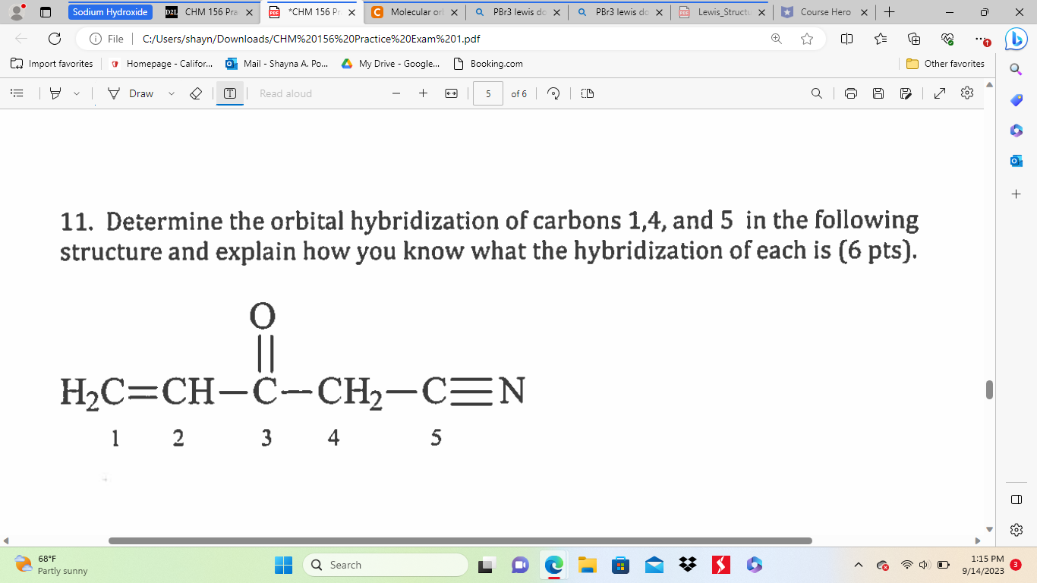Image resolution: width=1037 pixels, height=583 pixels.
Task: Toggle the sidebar visibility button
Action: (1017, 499)
